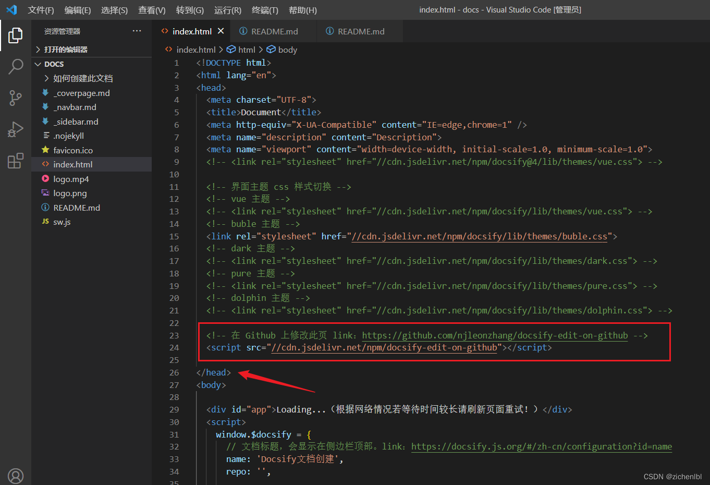
Task: Click the sw.js JS file icon
Action: (x=45, y=222)
